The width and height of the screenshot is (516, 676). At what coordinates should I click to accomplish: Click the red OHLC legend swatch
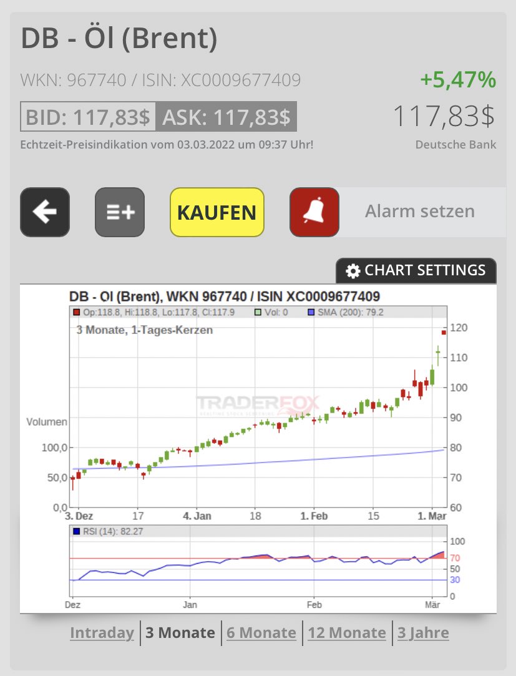click(x=76, y=312)
